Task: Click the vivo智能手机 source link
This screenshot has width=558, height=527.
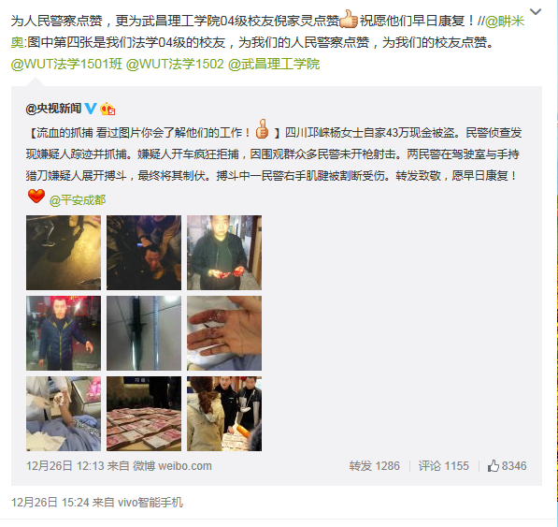Action: pyautogui.click(x=150, y=503)
